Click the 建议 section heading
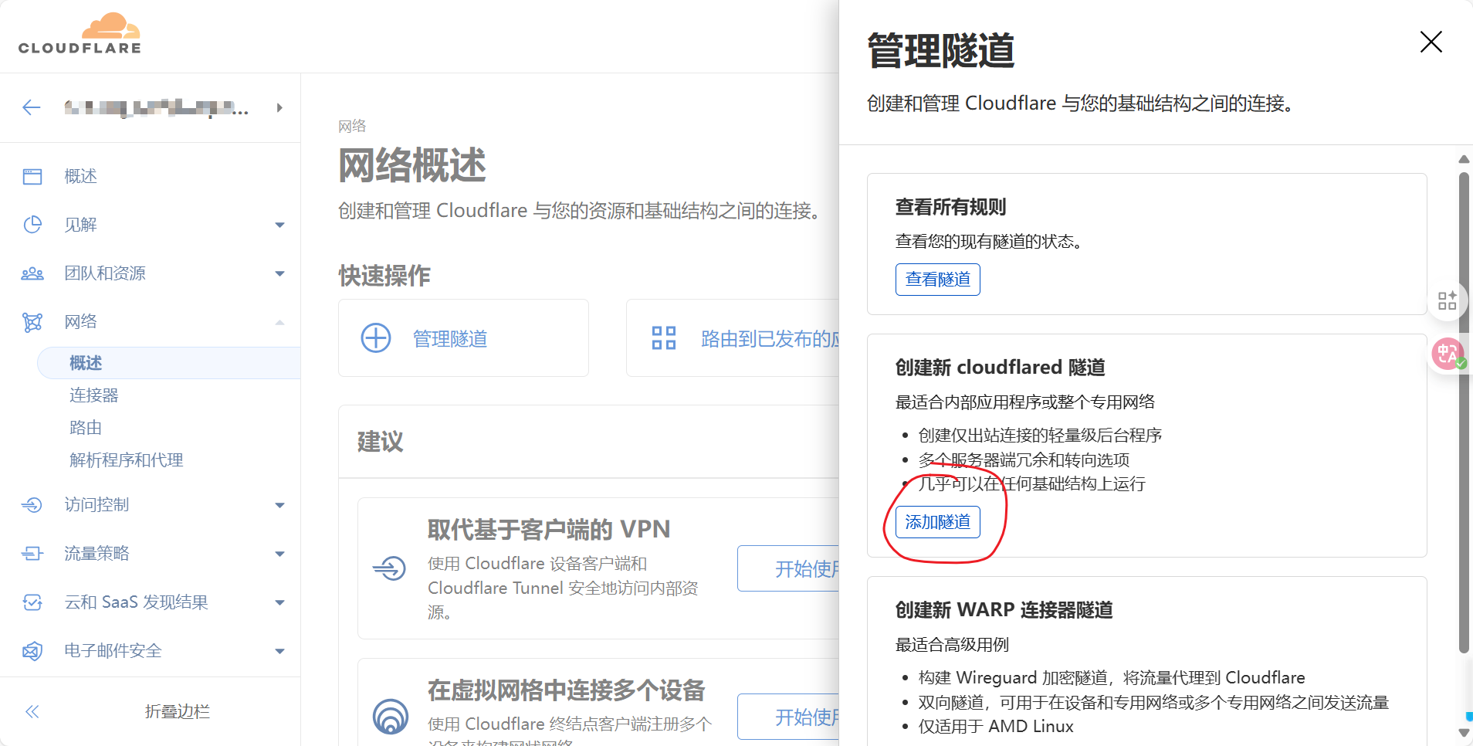 coord(381,442)
